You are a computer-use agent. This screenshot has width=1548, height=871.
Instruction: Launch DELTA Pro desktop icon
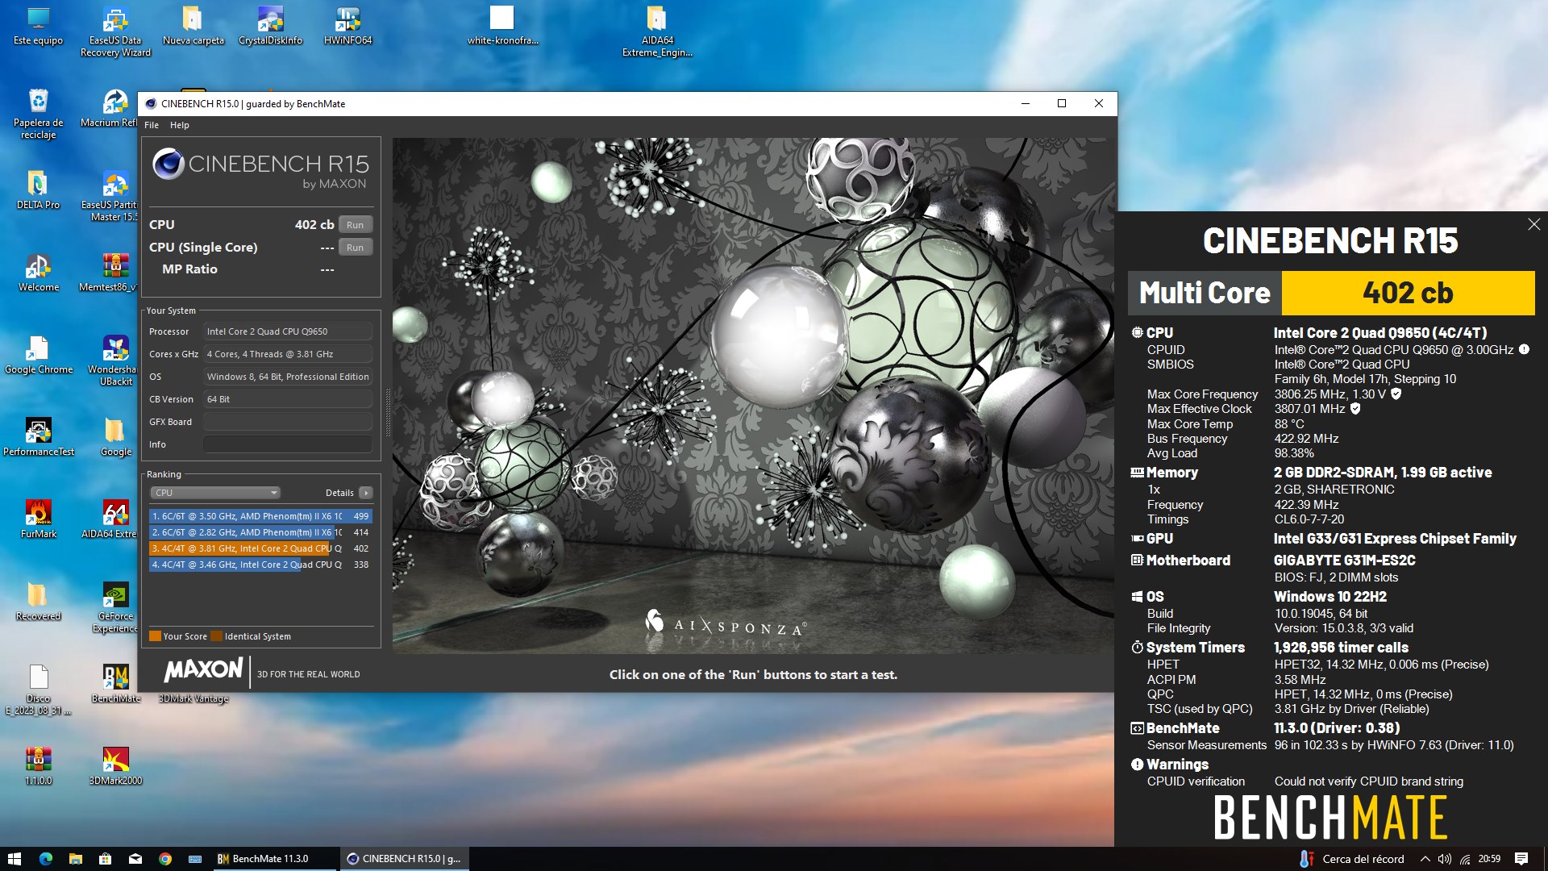[38, 190]
